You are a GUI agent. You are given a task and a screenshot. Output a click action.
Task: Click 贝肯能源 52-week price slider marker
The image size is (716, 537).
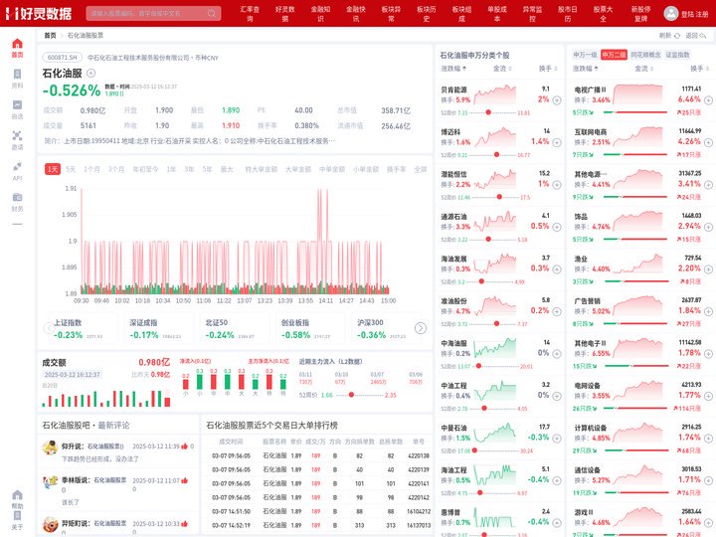(488, 112)
